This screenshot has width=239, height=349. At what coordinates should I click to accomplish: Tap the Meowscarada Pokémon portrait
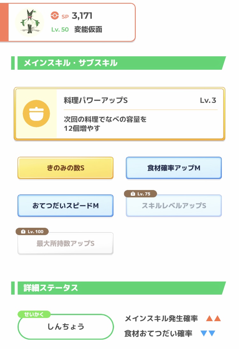coord(30,22)
